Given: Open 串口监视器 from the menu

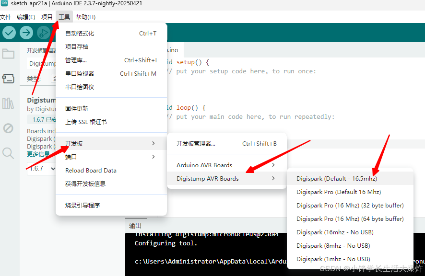Looking at the screenshot, I should (x=111, y=73).
